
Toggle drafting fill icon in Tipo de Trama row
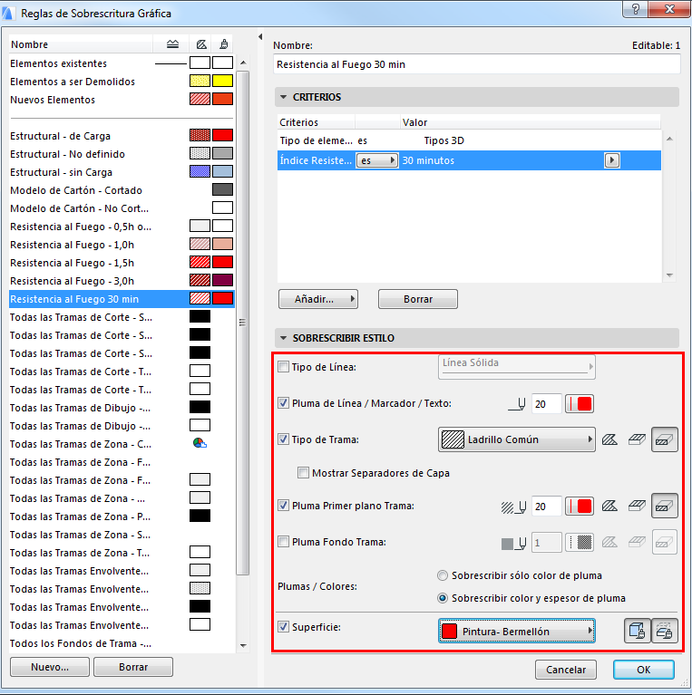coord(609,439)
